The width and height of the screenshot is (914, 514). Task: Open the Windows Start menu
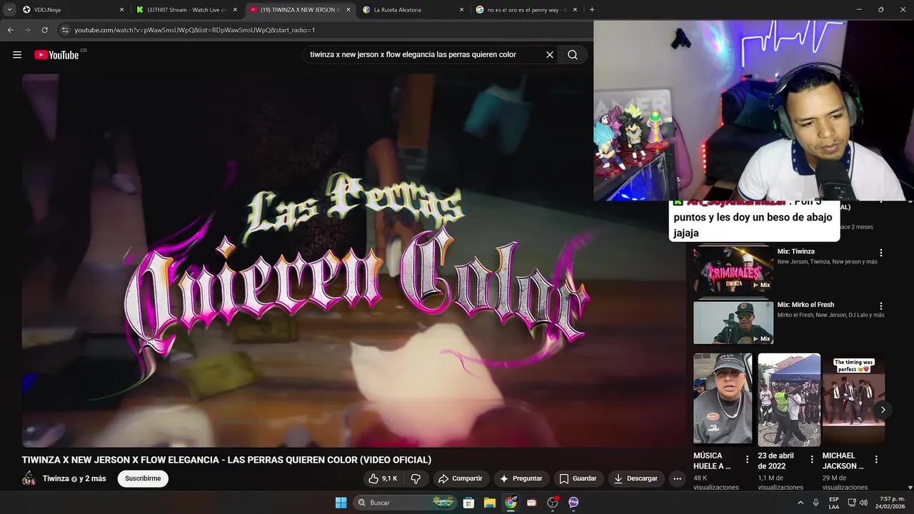tap(341, 503)
